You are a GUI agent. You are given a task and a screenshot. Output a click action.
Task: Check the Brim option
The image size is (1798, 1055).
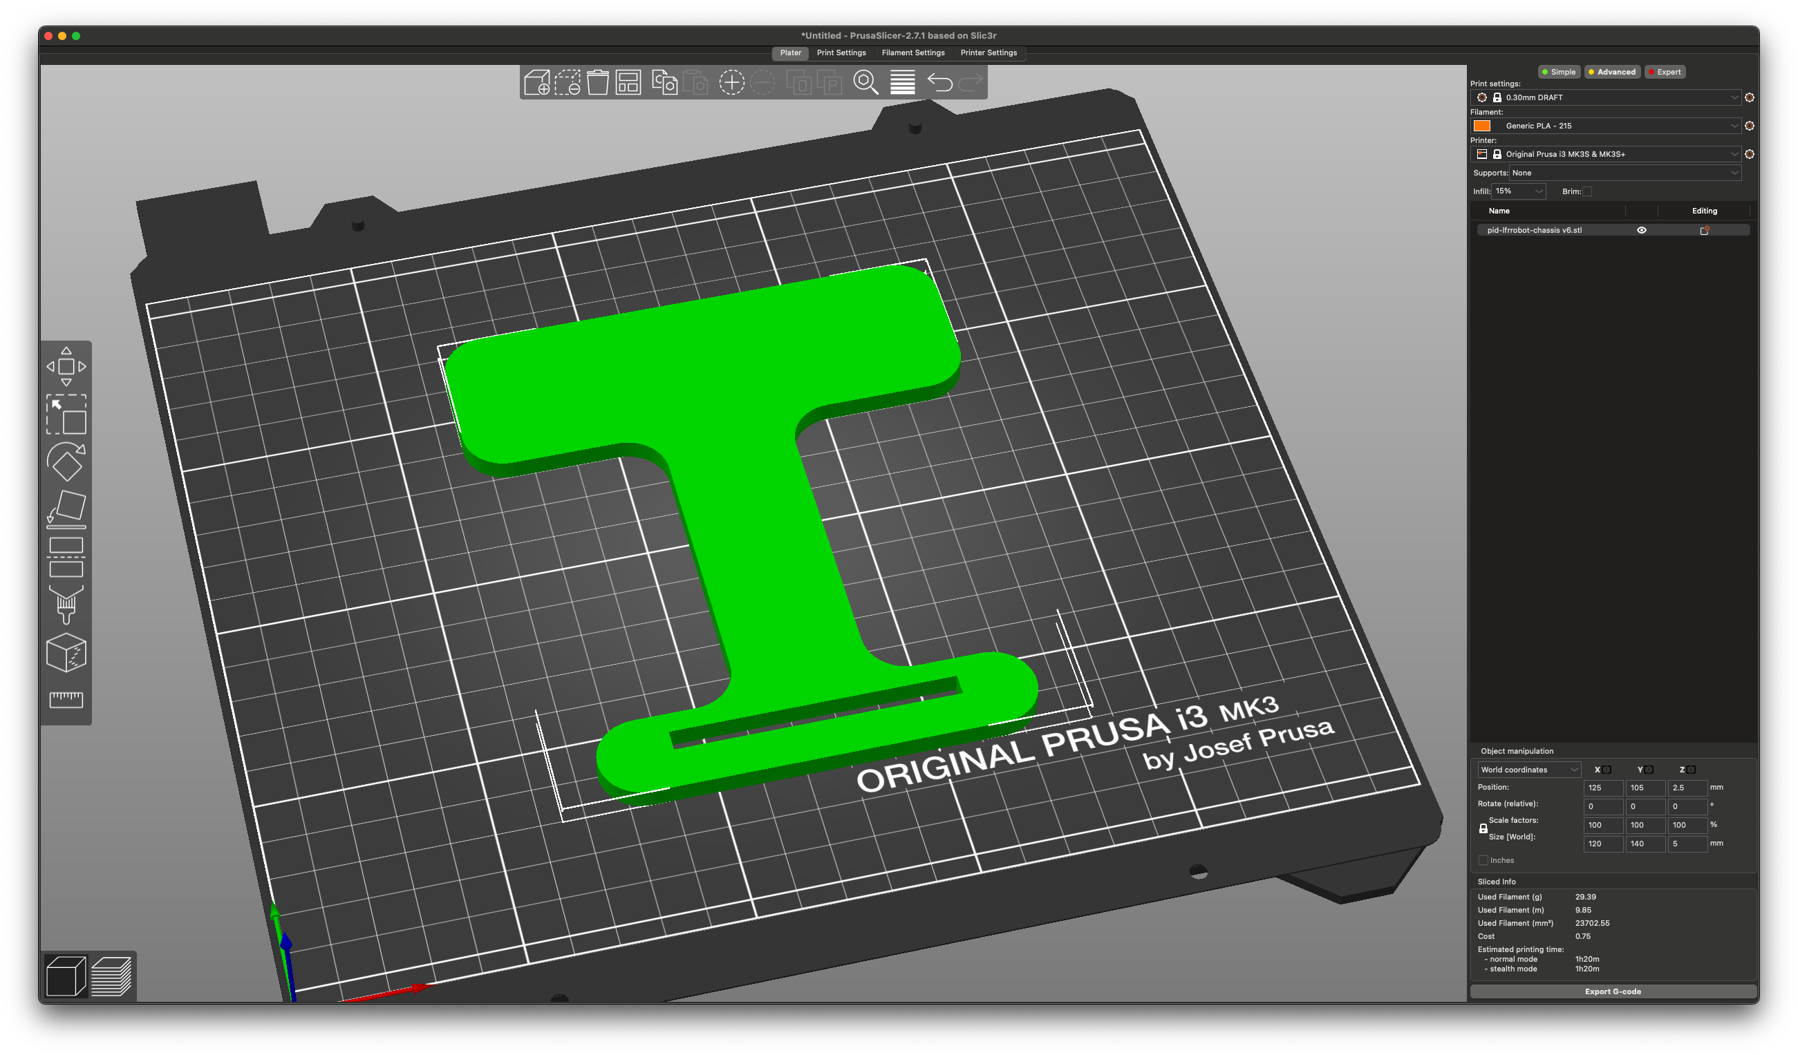[1586, 191]
